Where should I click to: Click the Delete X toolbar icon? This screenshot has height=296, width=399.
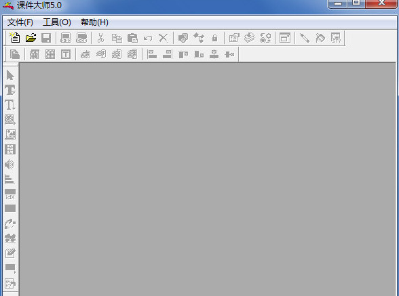[163, 38]
